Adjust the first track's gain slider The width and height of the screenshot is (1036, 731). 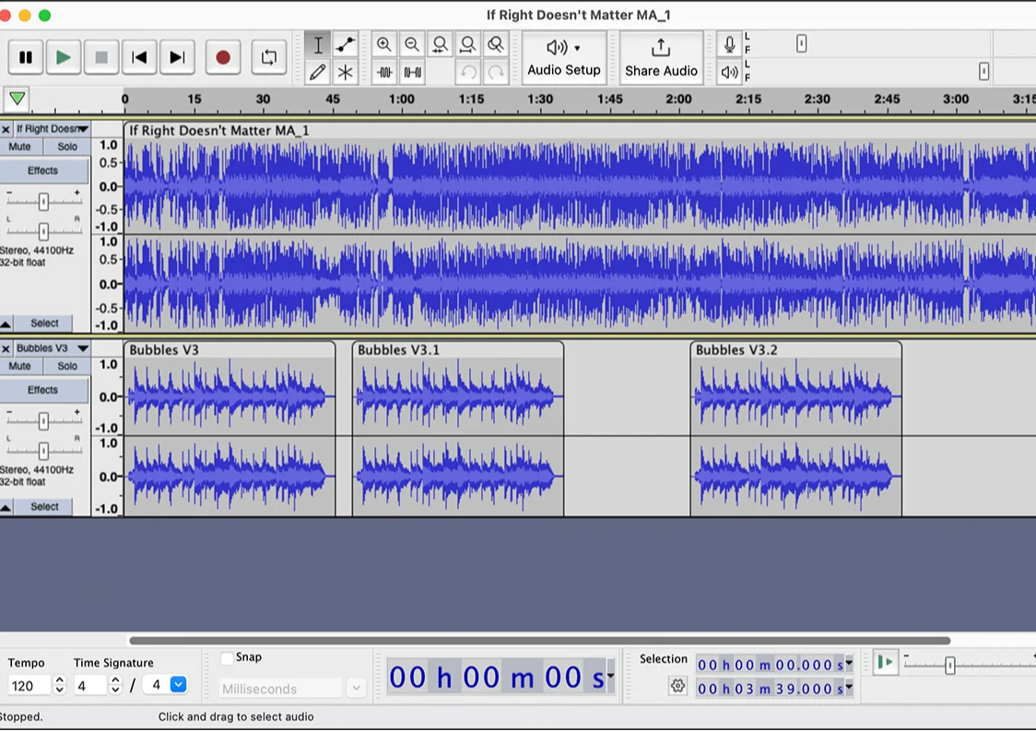[x=43, y=201]
